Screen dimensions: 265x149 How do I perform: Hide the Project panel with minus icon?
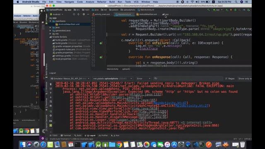88,14
